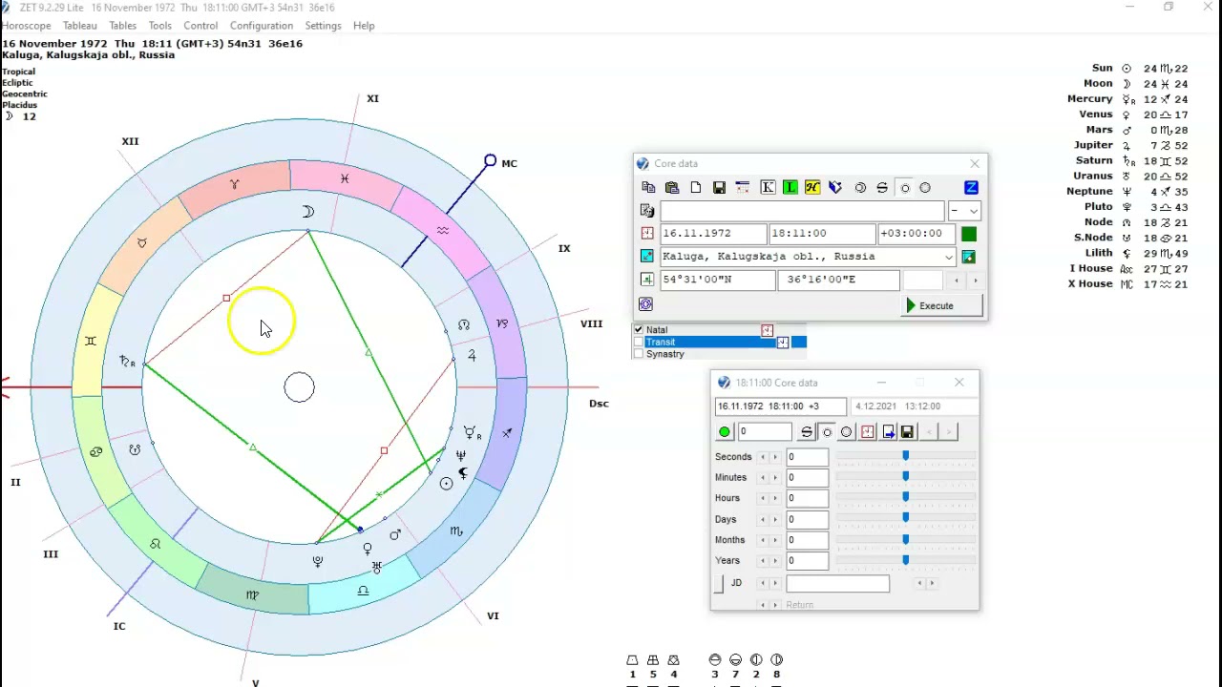
Task: Open the Configuration menu
Action: [x=262, y=26]
